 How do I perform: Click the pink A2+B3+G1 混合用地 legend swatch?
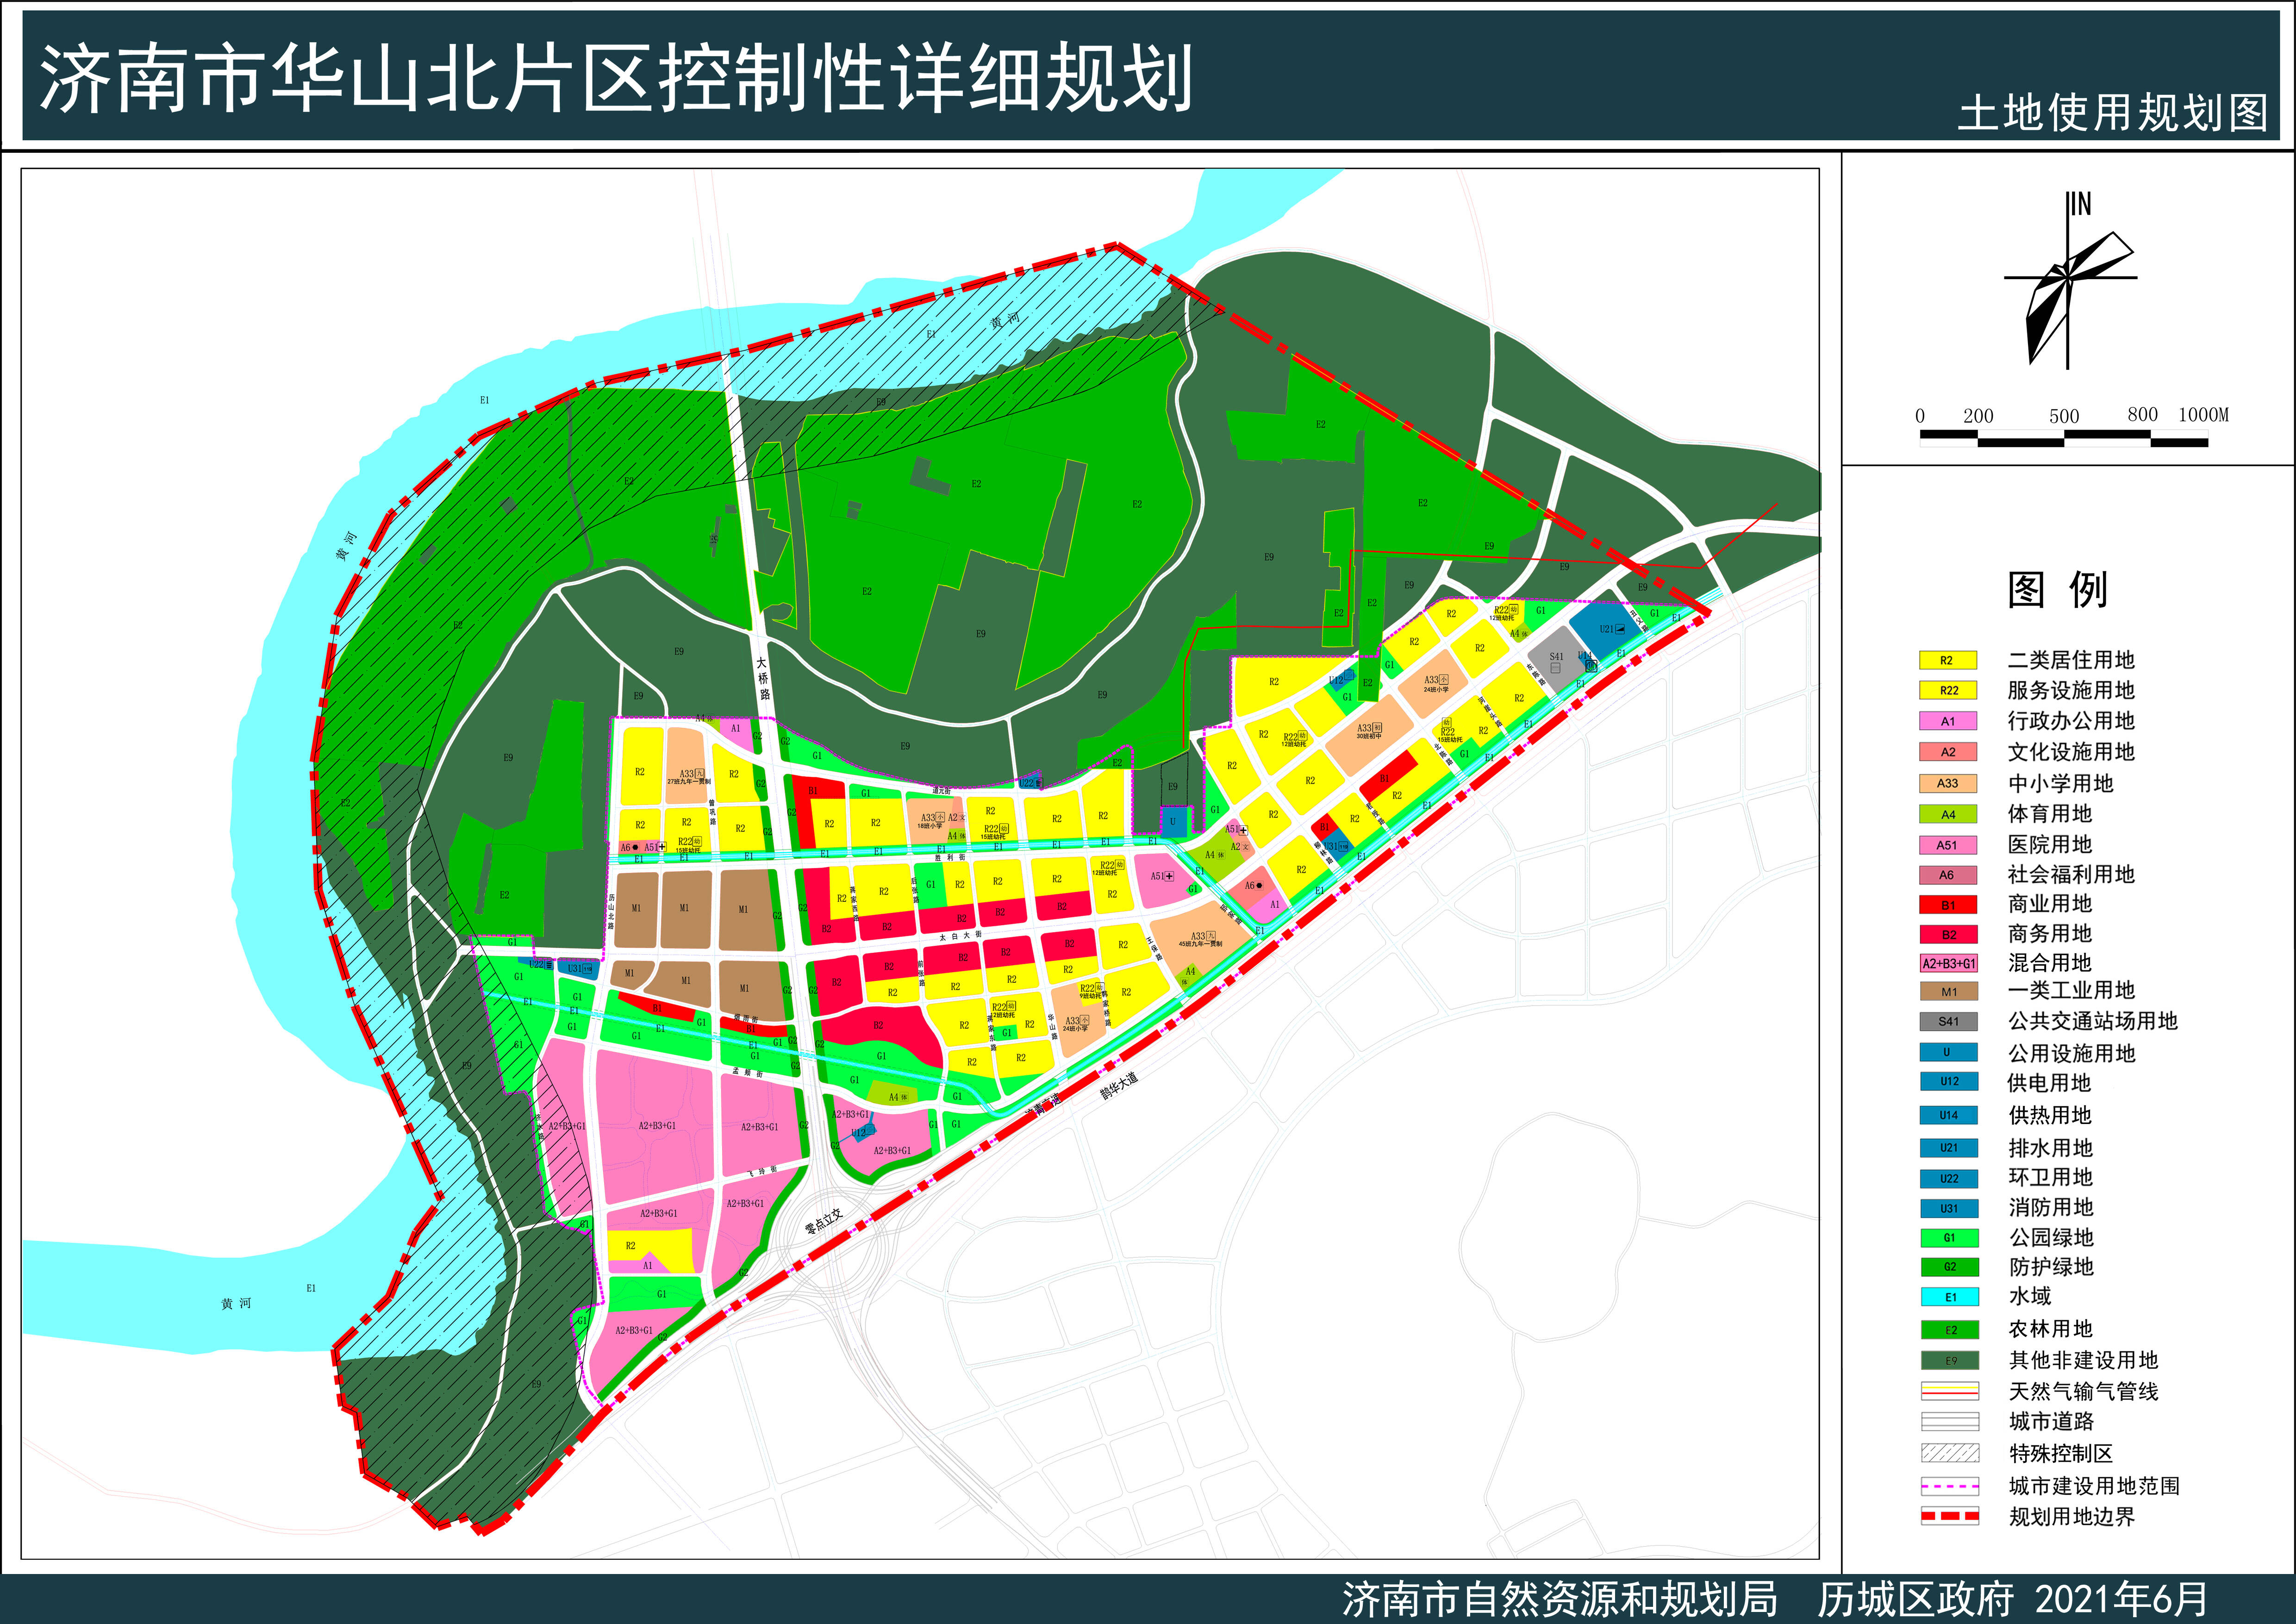click(x=1948, y=964)
